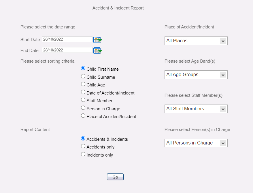The height and width of the screenshot is (193, 253).
Task: Open the Start Date calendar picker
Action: pos(98,40)
